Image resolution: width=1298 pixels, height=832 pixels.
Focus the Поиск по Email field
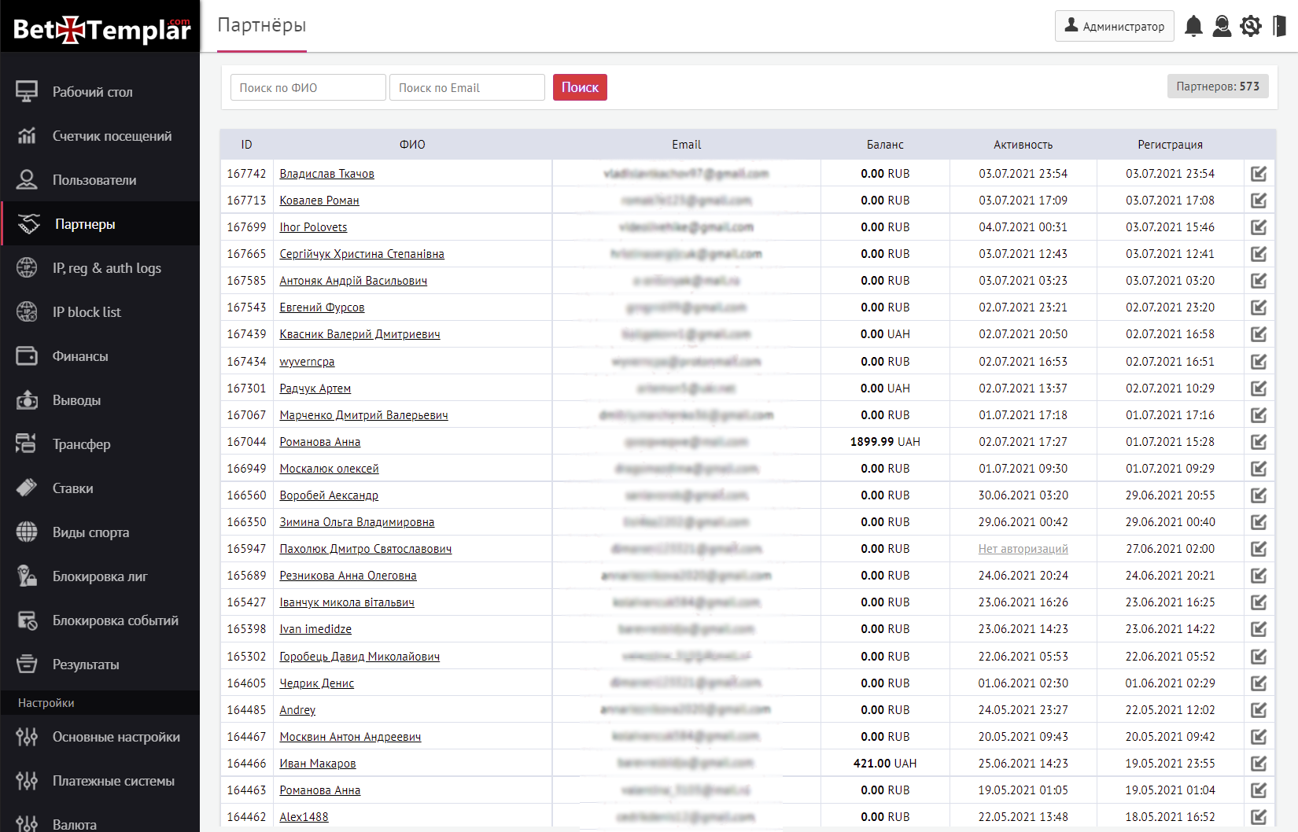(x=466, y=87)
